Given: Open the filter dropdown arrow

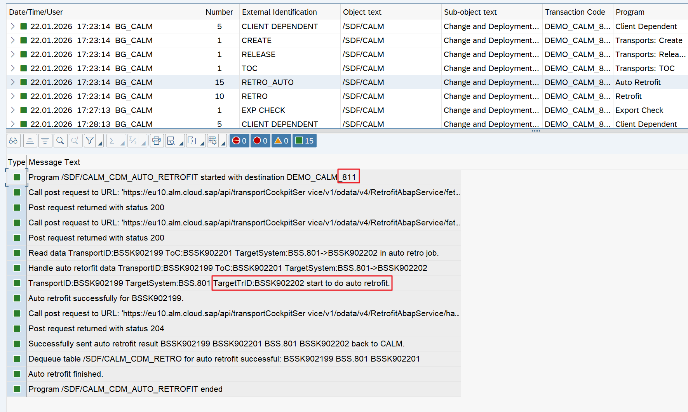Looking at the screenshot, I should (x=100, y=143).
